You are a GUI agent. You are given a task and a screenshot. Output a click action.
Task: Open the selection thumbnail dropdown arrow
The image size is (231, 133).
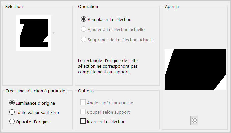click(54, 33)
